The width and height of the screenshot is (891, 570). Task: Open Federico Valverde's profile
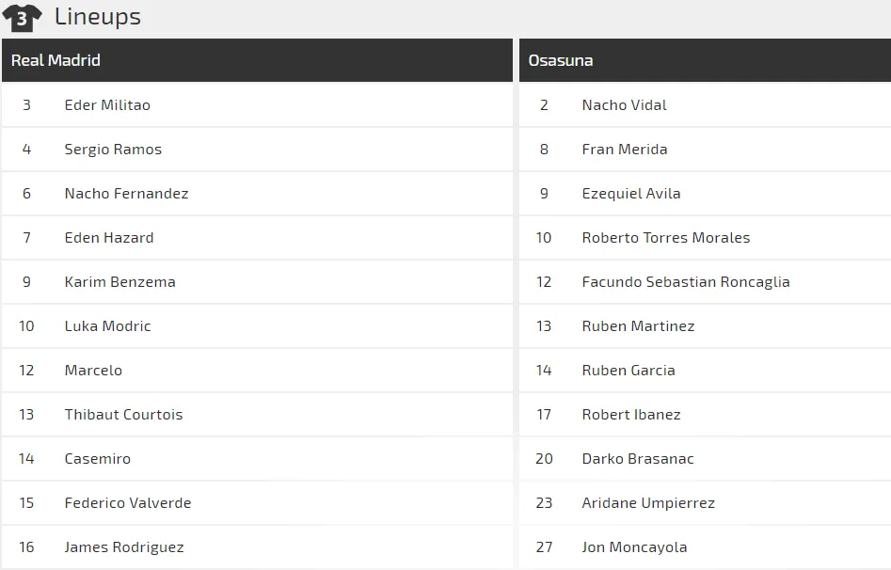[127, 503]
